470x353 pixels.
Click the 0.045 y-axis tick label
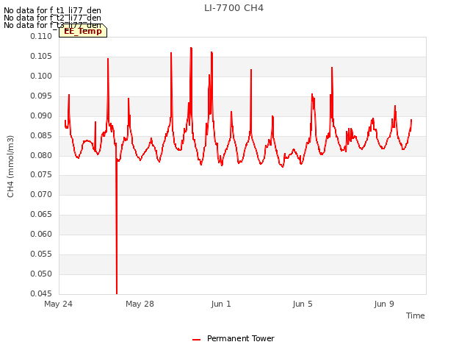(41, 293)
